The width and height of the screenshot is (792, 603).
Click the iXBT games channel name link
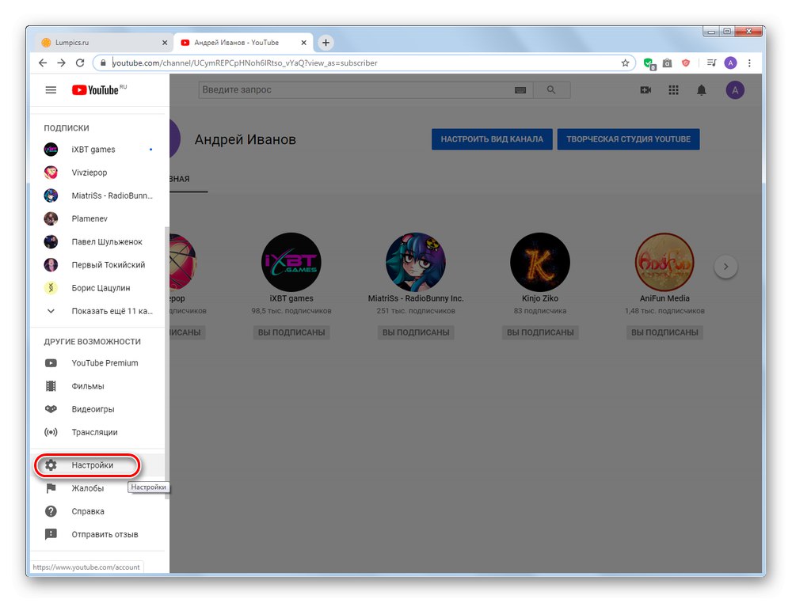tap(291, 298)
